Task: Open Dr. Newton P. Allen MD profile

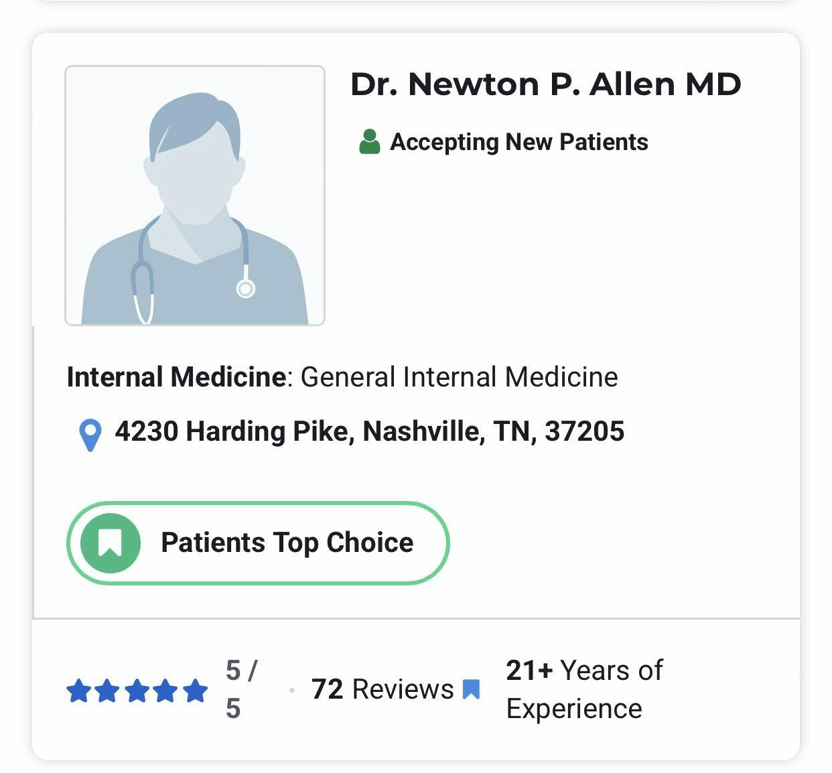Action: coord(545,84)
